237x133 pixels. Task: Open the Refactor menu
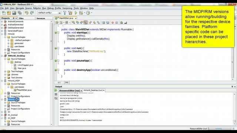[x=37, y=8]
